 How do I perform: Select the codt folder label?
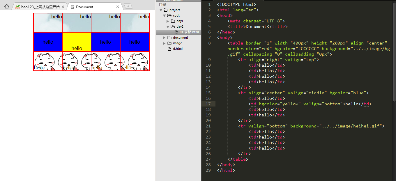pos(176,15)
